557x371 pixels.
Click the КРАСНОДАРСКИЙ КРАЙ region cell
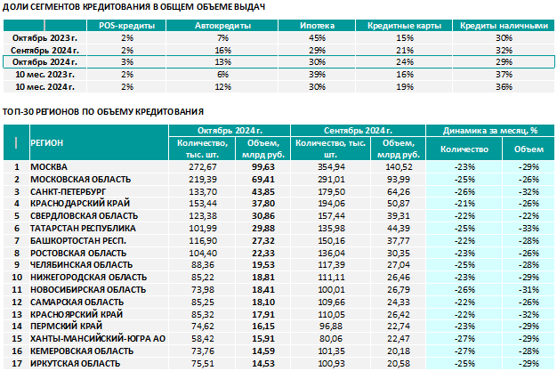(x=99, y=204)
